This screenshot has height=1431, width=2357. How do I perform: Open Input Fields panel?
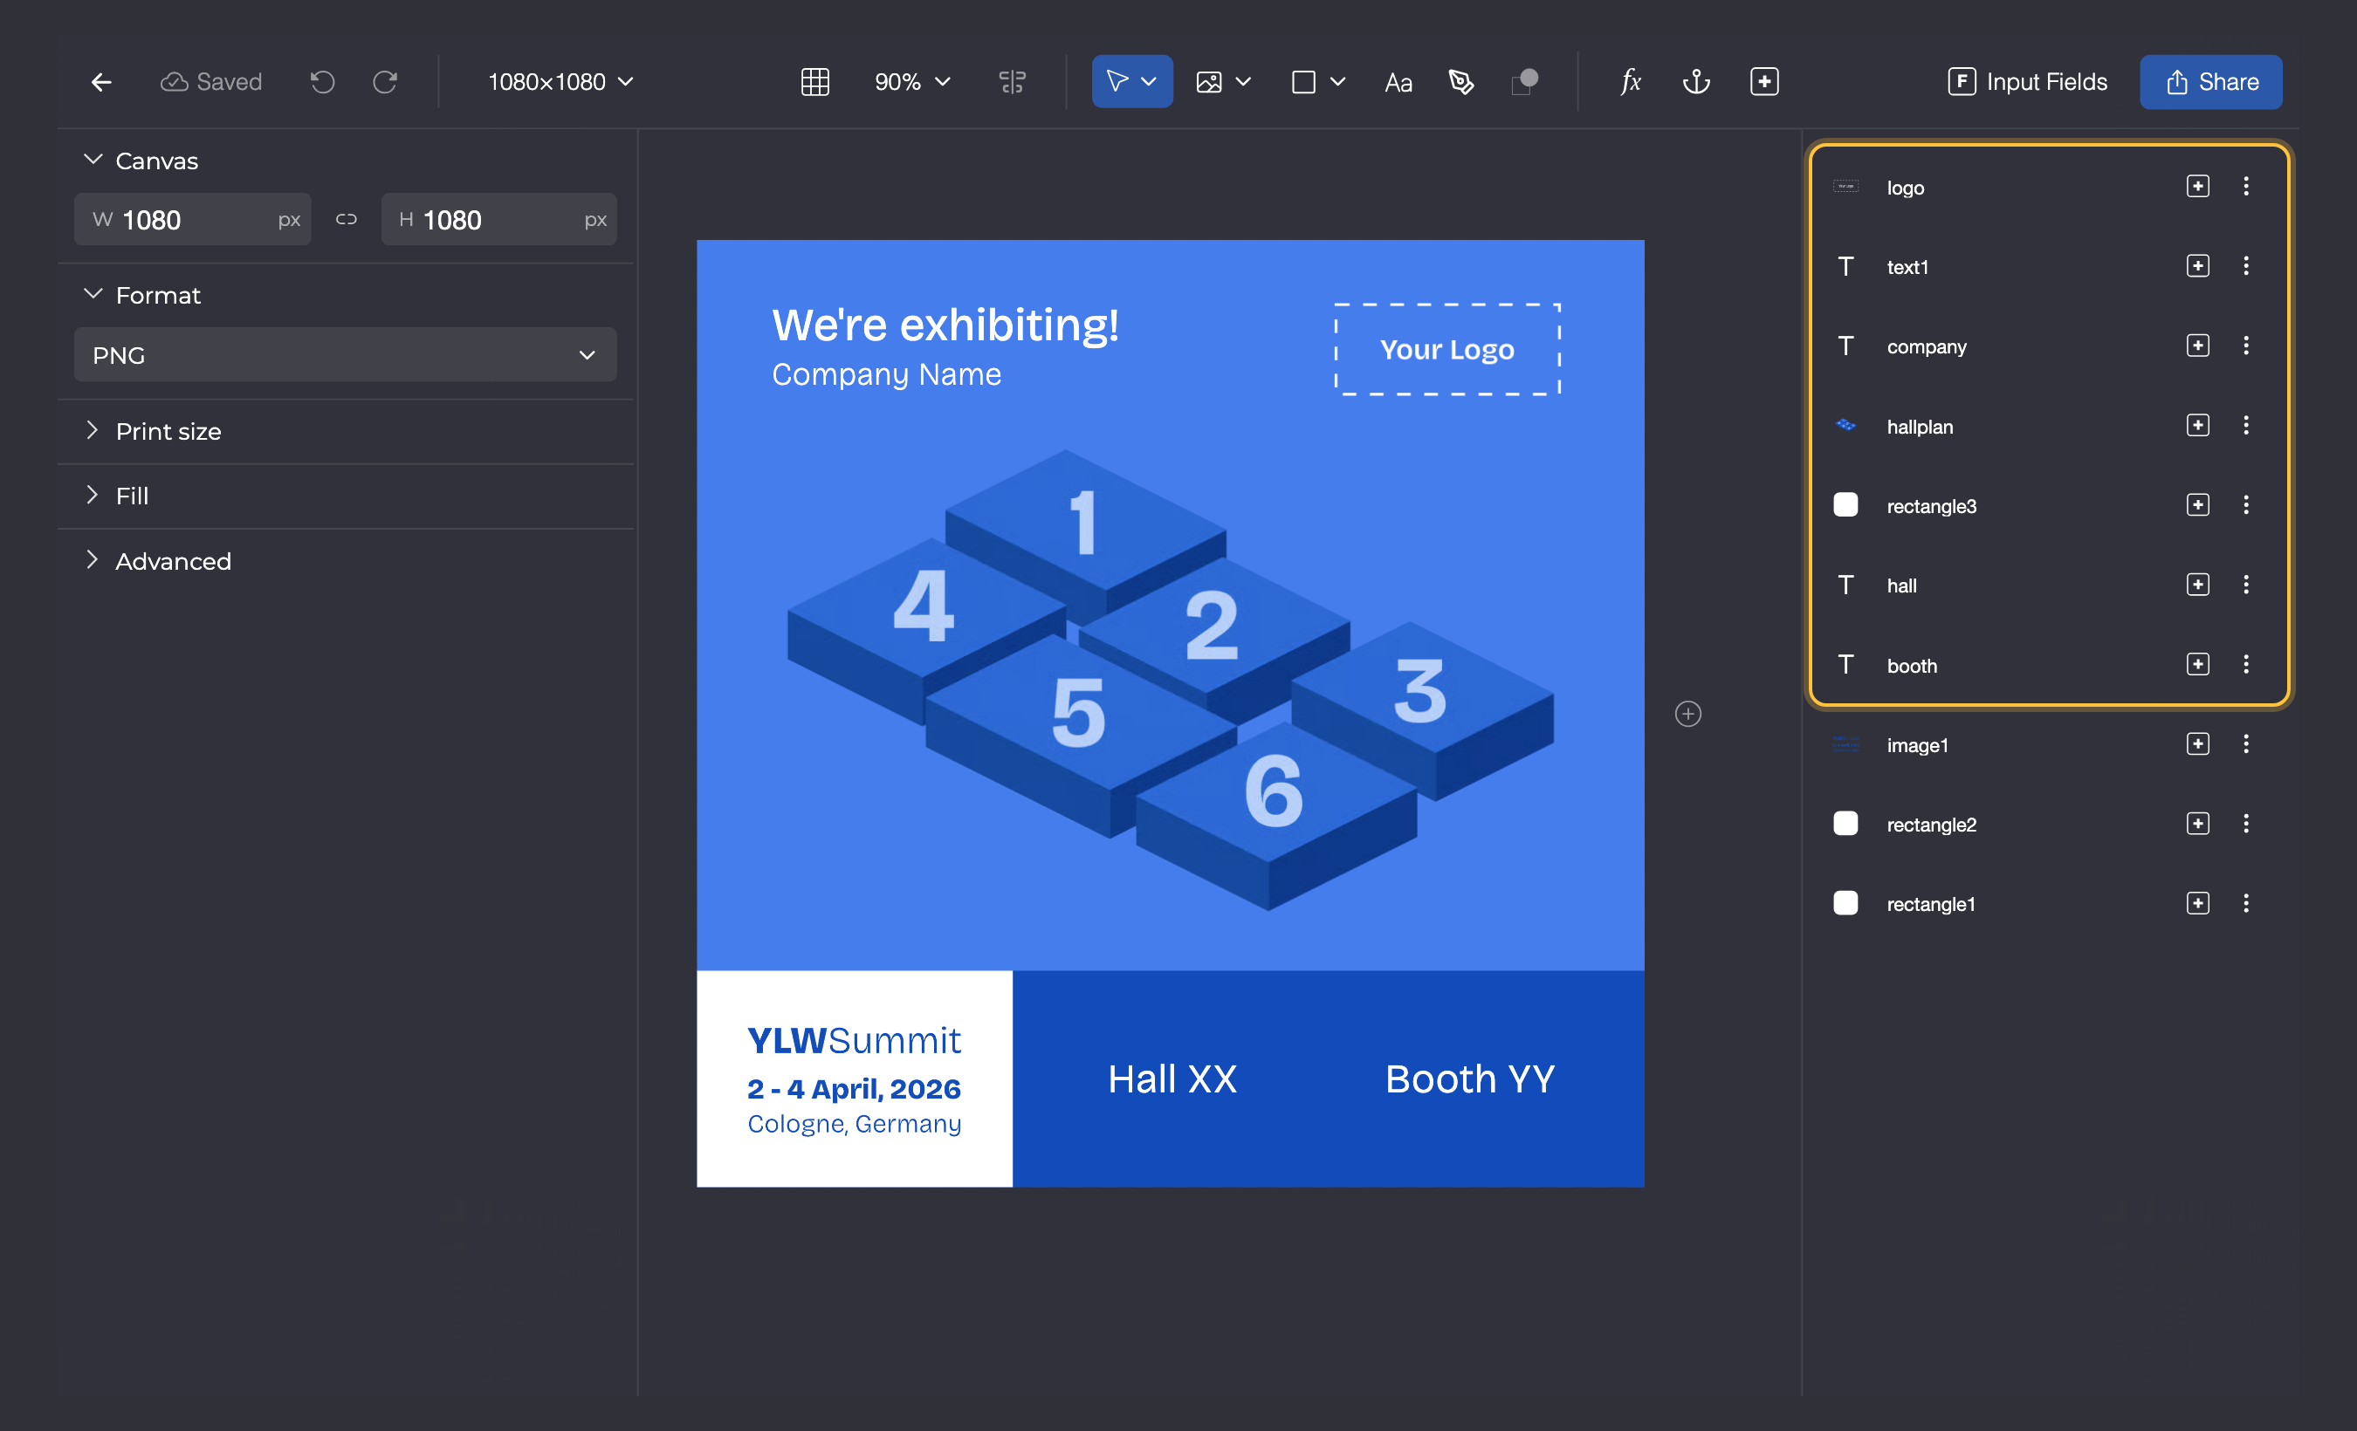point(2027,82)
